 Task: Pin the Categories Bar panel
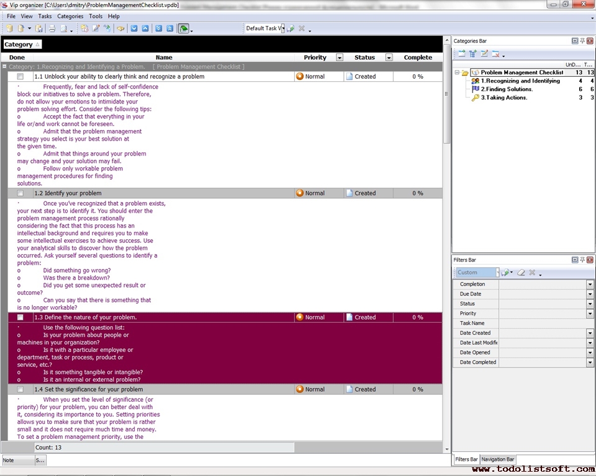[582, 41]
